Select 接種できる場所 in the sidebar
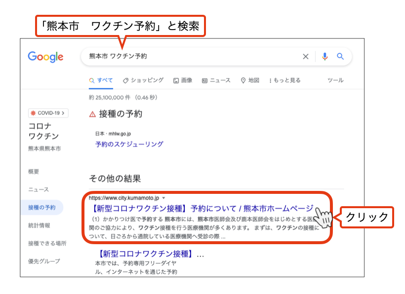This screenshot has width=405, height=294. (x=47, y=243)
